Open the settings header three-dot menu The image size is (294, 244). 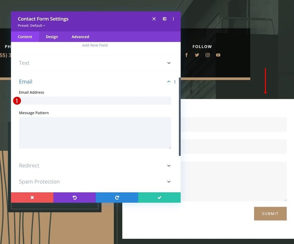click(x=173, y=19)
